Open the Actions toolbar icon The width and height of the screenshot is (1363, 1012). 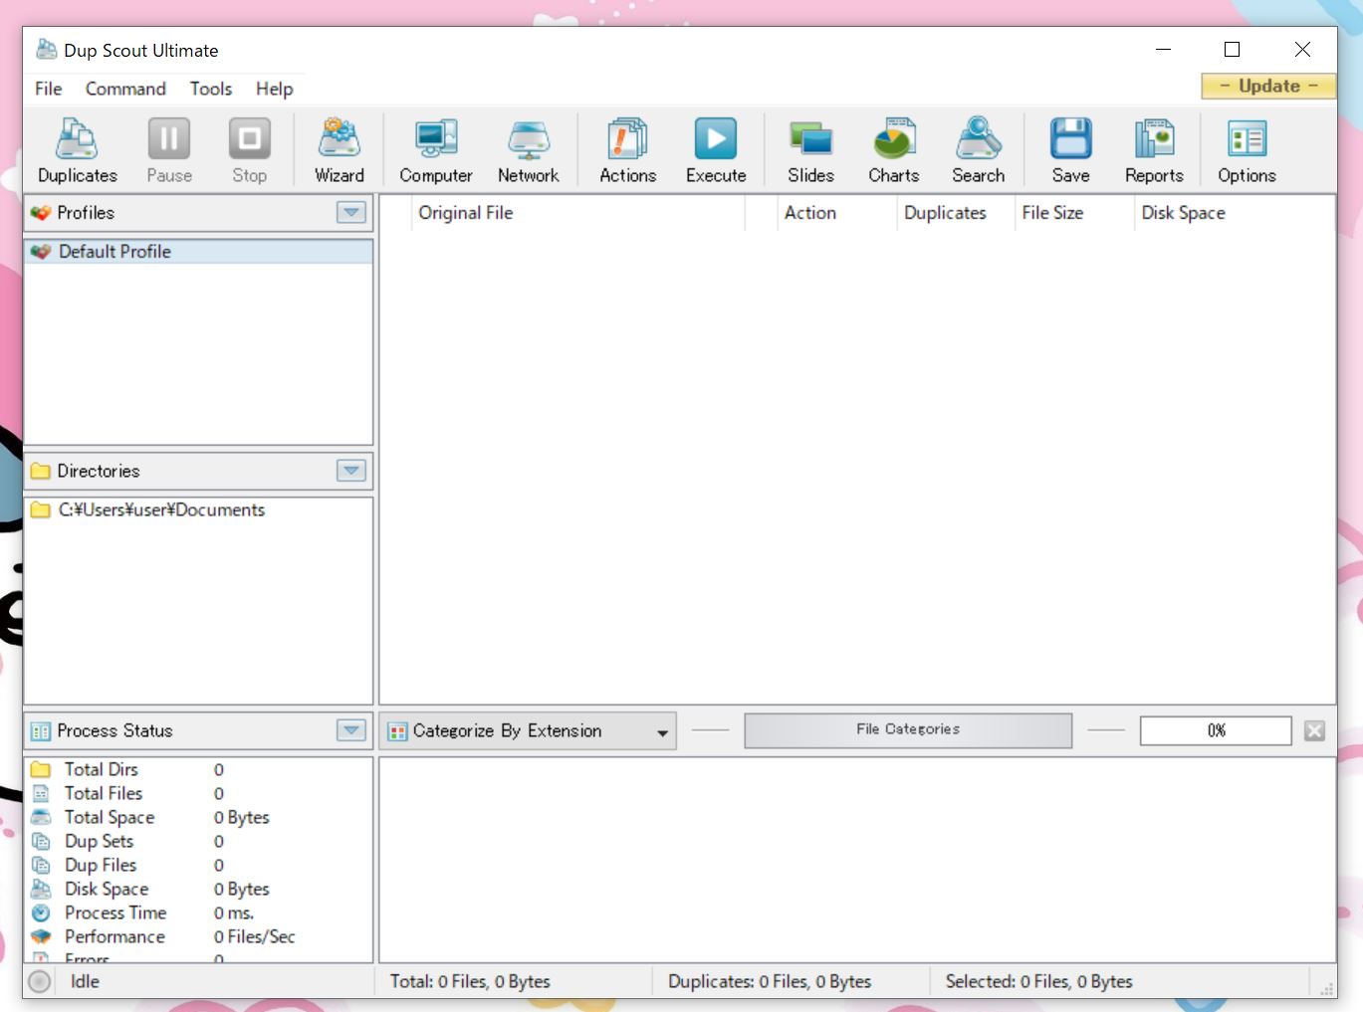coord(628,150)
